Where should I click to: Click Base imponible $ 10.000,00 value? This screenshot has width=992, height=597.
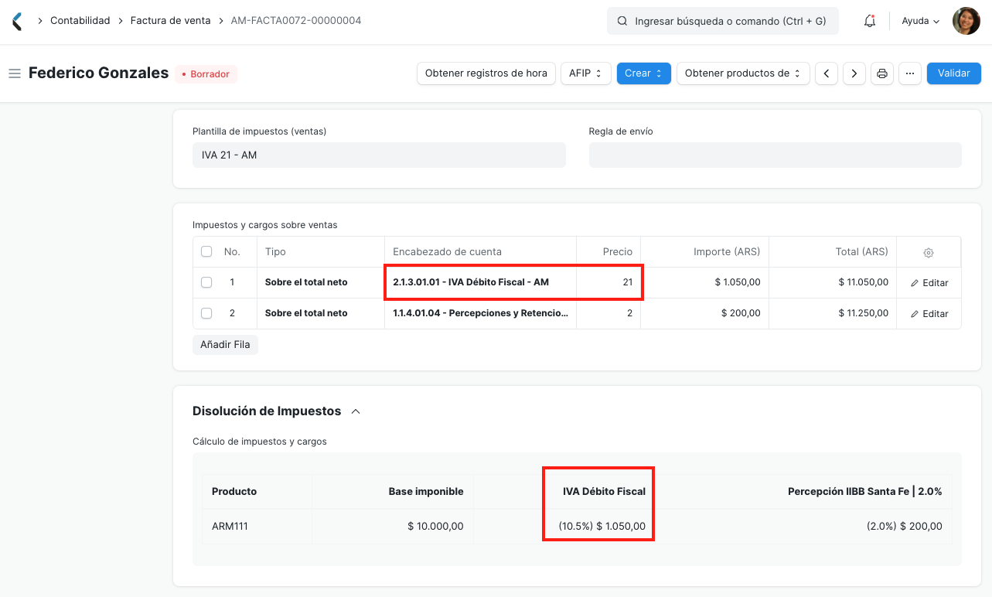point(435,527)
